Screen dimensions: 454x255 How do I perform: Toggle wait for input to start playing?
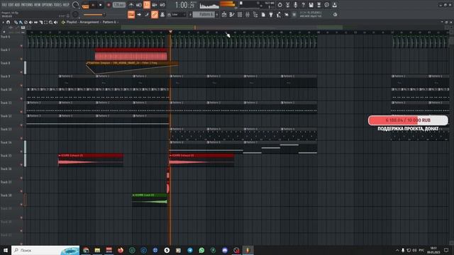[139, 5]
